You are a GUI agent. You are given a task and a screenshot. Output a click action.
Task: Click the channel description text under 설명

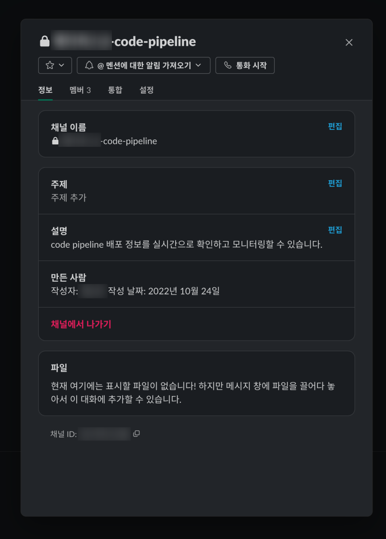point(186,244)
